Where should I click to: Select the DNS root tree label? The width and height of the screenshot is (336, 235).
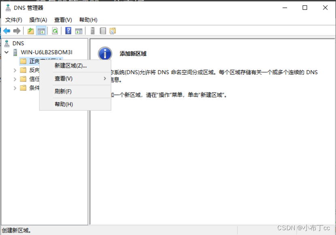coord(18,44)
